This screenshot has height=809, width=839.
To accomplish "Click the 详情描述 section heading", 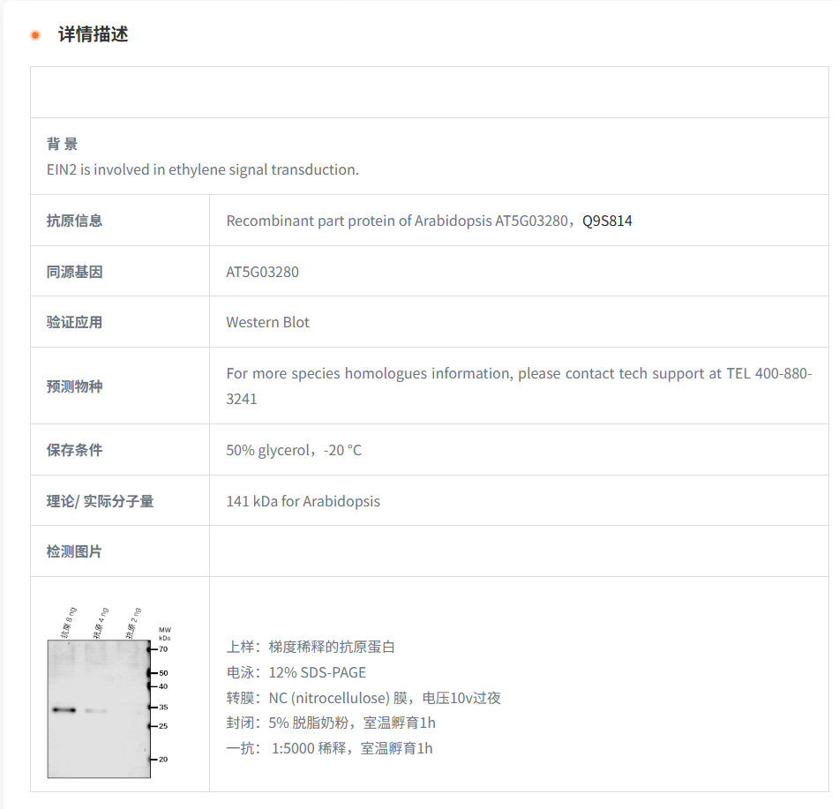I will (x=93, y=35).
